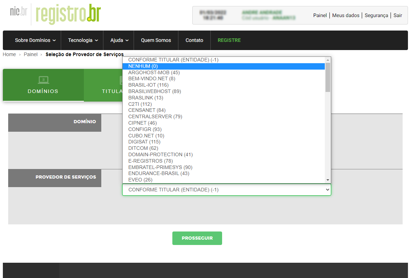414x278 pixels.
Task: Click the PROSSEGUIR button
Action: point(197,238)
